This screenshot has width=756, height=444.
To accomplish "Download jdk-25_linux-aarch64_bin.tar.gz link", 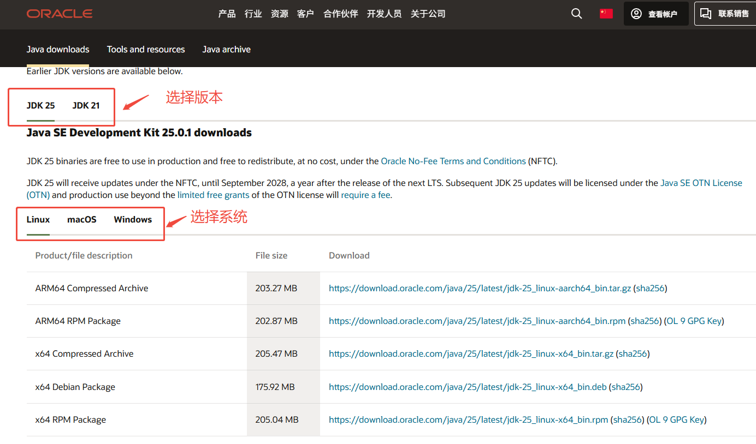I will tap(480, 288).
